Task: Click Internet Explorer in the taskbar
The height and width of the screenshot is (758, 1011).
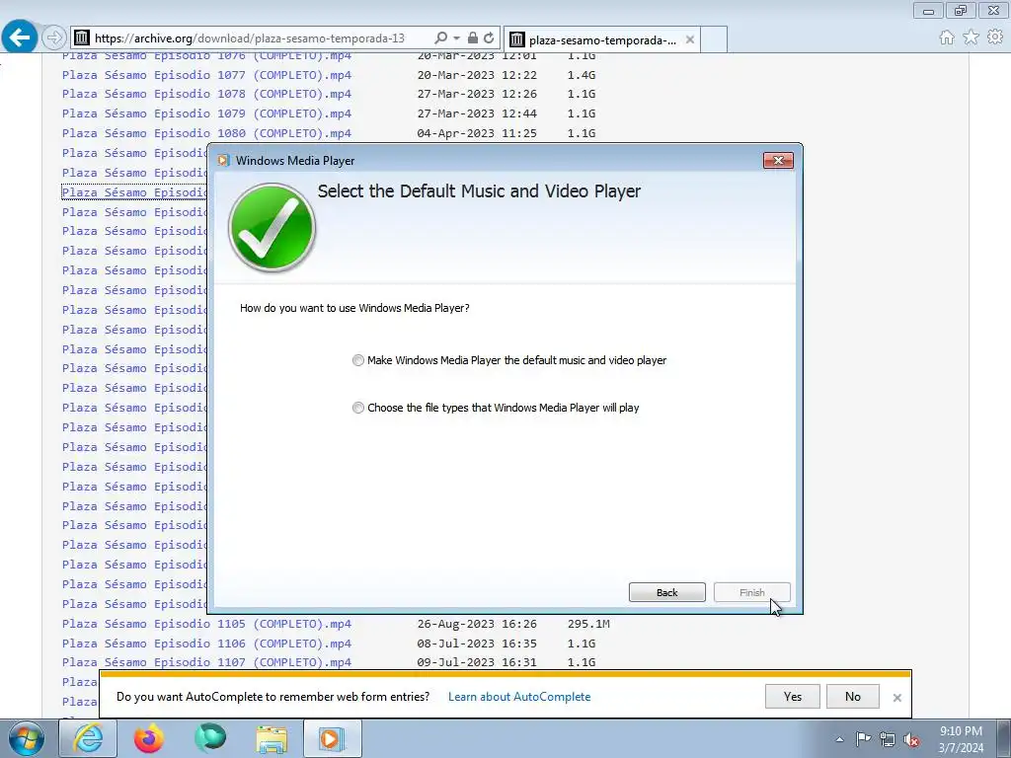Action: coord(88,738)
